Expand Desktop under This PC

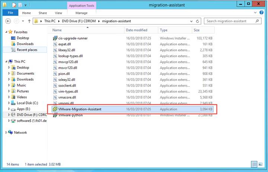(x=9, y=67)
